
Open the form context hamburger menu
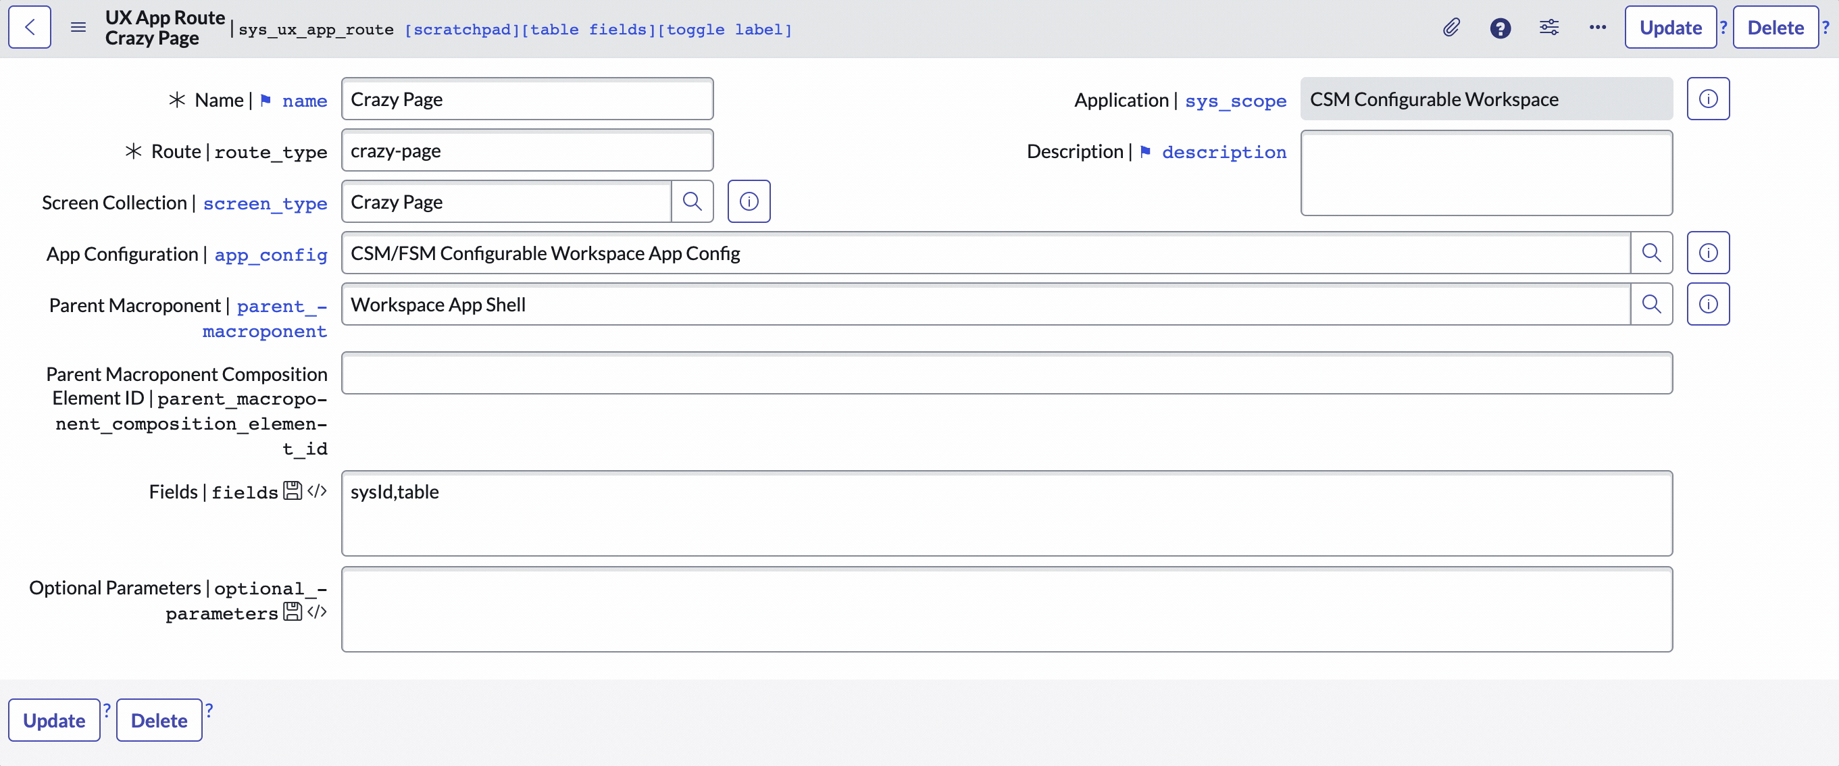pyautogui.click(x=78, y=27)
